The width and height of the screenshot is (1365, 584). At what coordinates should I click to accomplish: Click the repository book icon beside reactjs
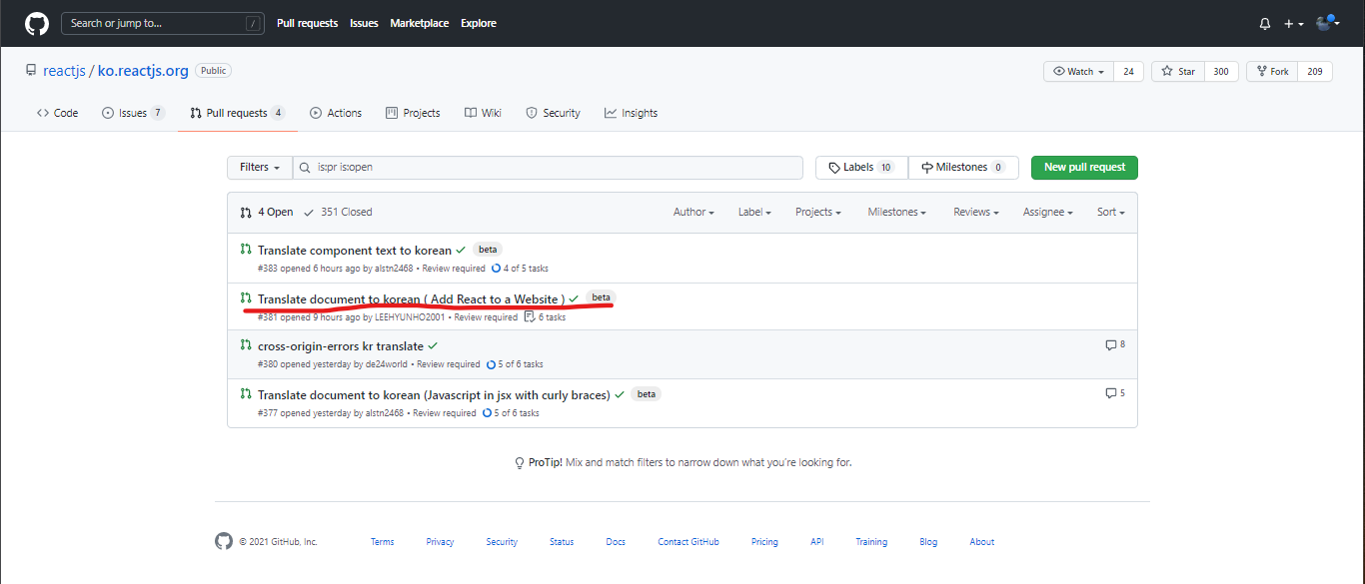pyautogui.click(x=30, y=69)
